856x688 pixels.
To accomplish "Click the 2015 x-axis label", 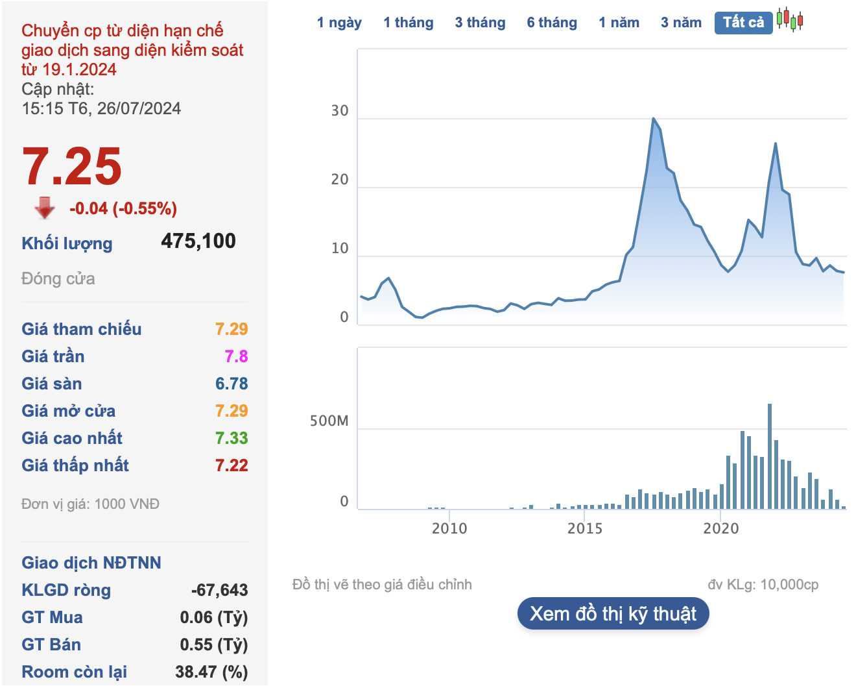I will tap(585, 528).
